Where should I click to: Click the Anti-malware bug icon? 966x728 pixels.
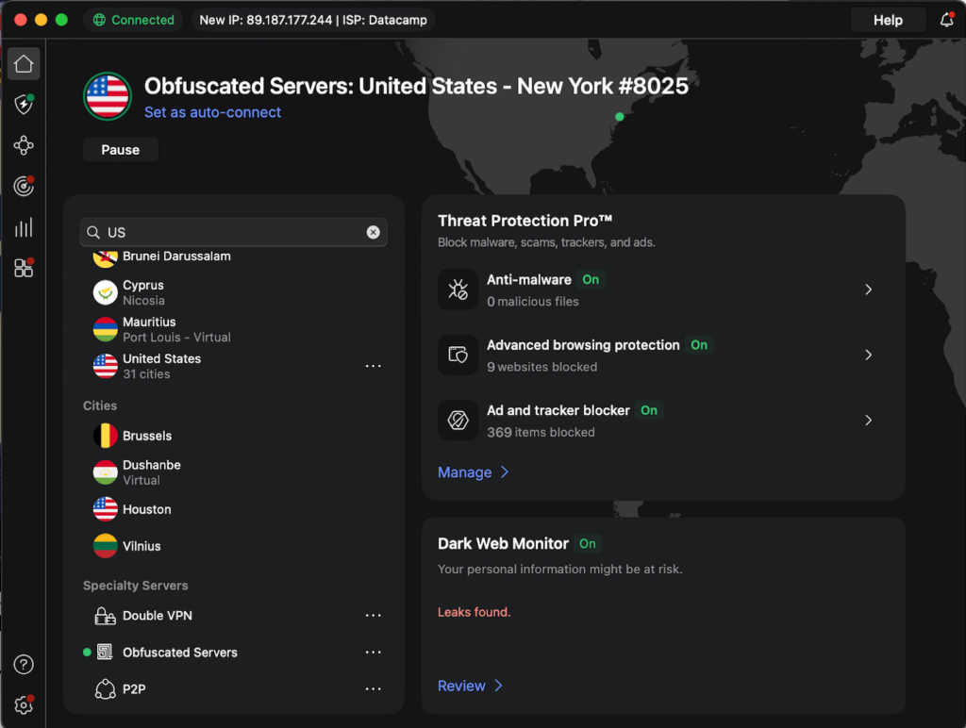click(x=458, y=290)
